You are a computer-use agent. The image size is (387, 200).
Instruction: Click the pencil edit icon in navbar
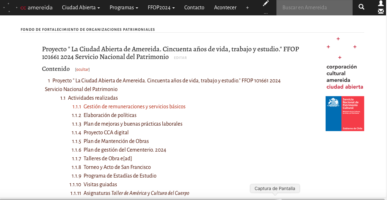click(x=265, y=4)
